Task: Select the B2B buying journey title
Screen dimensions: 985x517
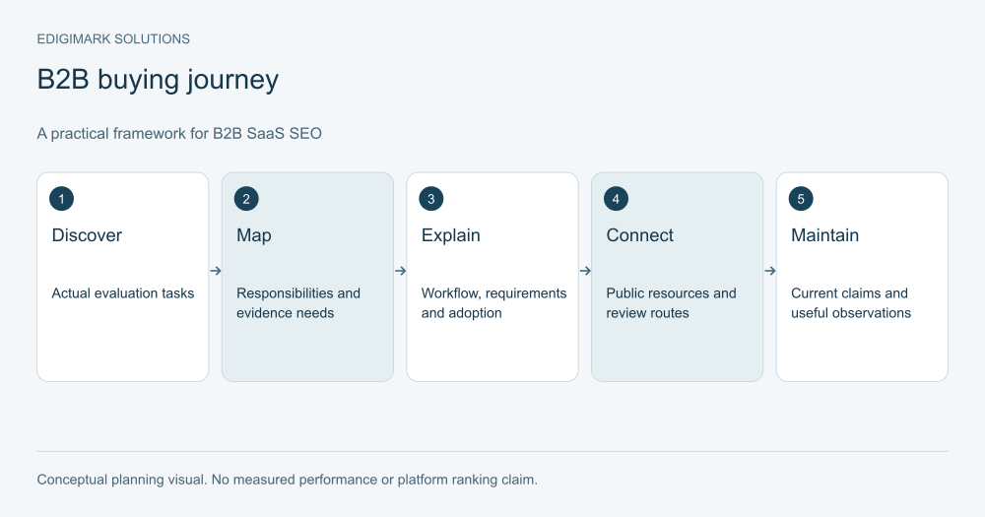Action: (158, 81)
